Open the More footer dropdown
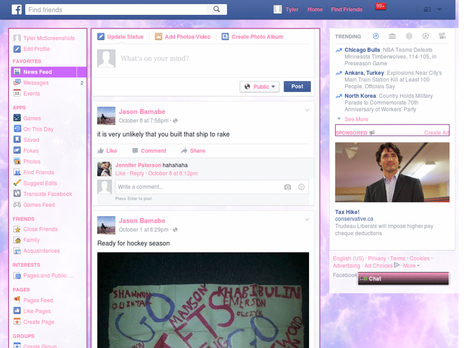 (x=411, y=266)
